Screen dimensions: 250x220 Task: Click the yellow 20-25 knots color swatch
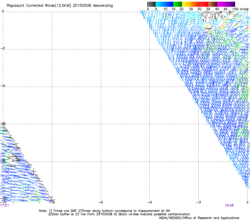click(186, 4)
